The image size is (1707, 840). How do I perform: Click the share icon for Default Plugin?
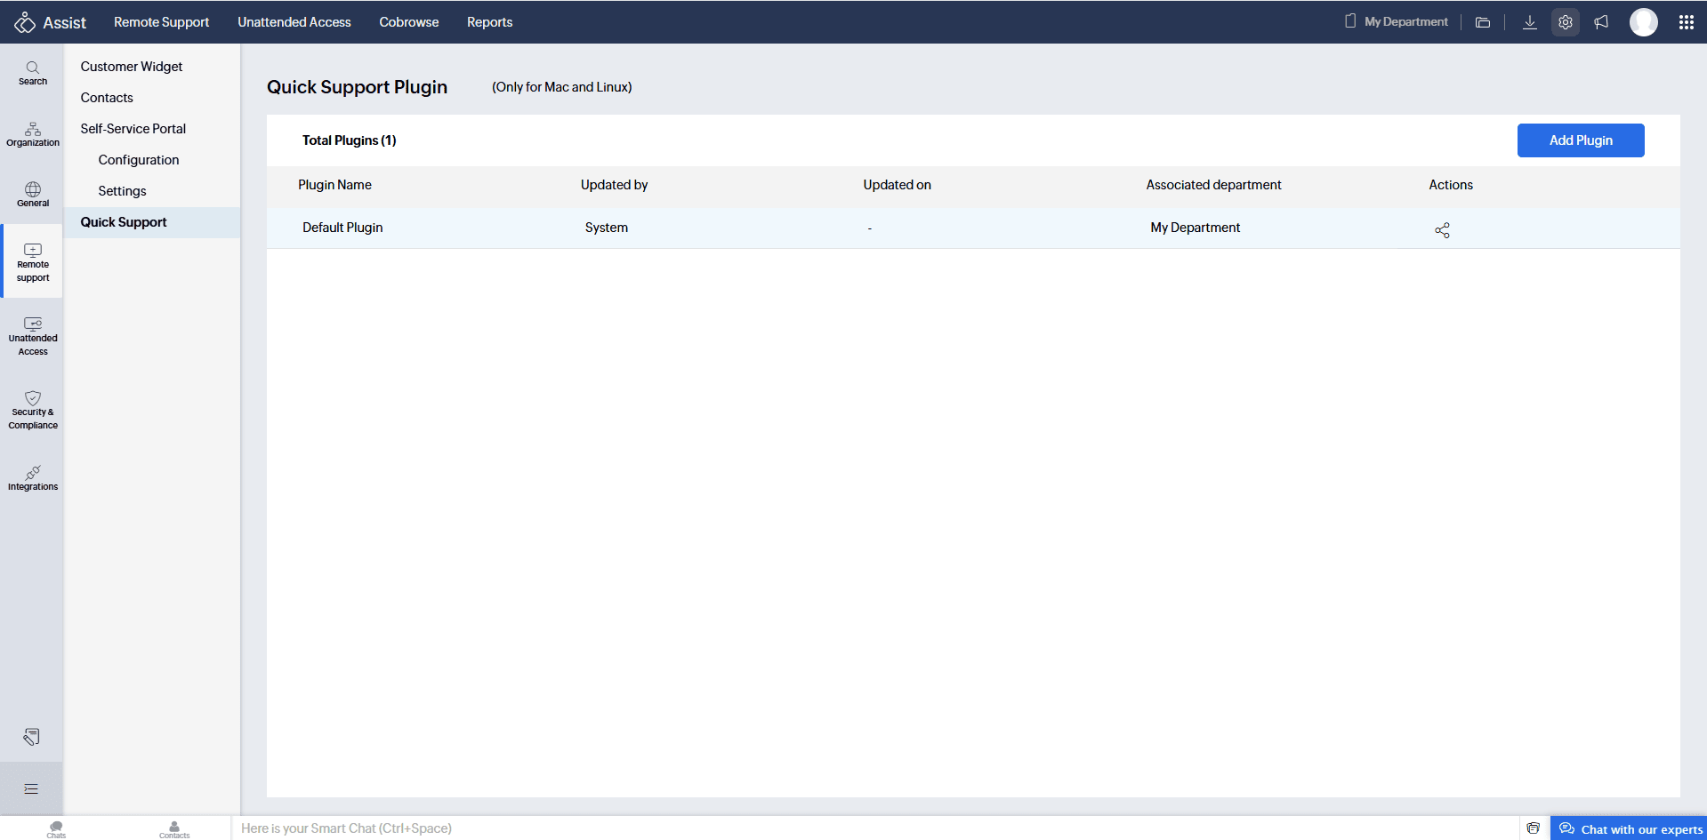(x=1442, y=230)
